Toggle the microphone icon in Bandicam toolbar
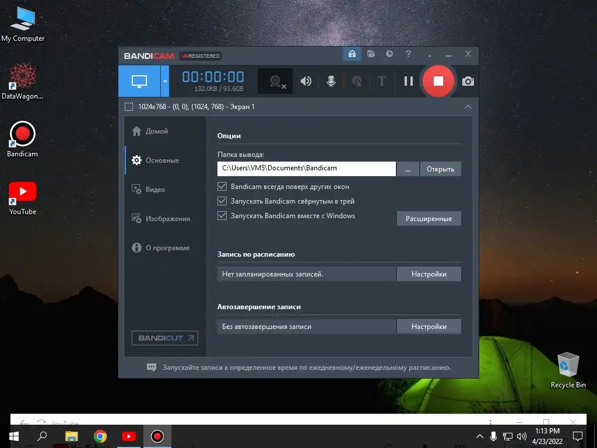 click(x=331, y=81)
